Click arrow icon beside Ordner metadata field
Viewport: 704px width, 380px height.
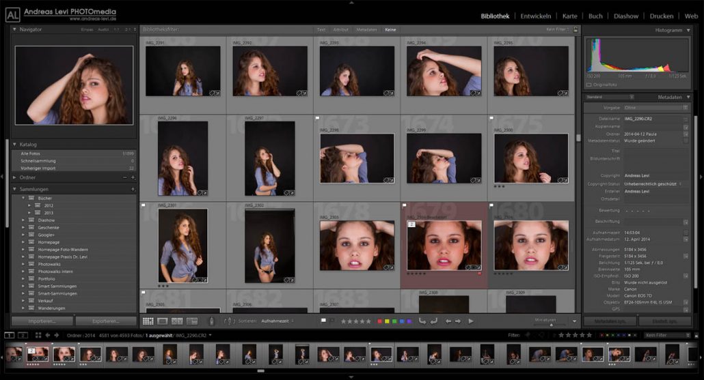686,134
